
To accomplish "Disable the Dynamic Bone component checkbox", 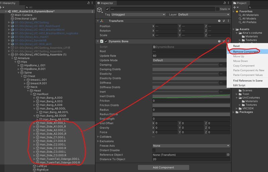I will pos(106,41).
